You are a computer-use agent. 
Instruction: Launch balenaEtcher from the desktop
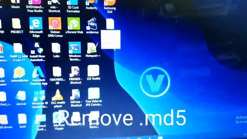20,74
